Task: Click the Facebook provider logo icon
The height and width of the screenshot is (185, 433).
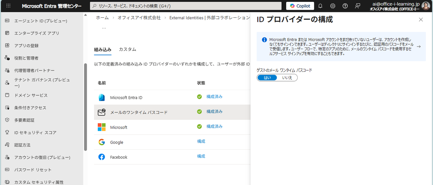Action: (x=102, y=157)
